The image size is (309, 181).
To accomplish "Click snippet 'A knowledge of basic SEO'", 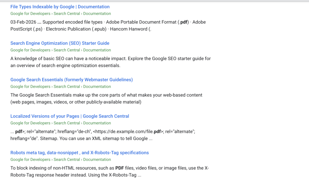I will tap(110, 62).
